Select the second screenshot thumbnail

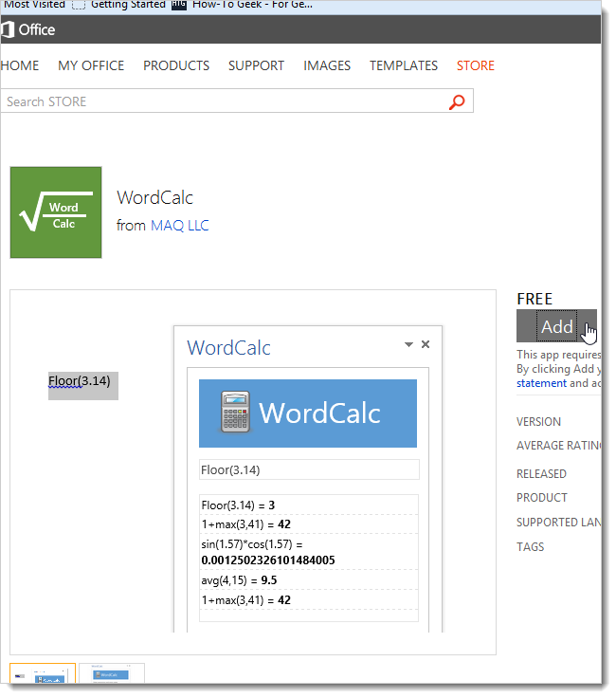(x=112, y=673)
